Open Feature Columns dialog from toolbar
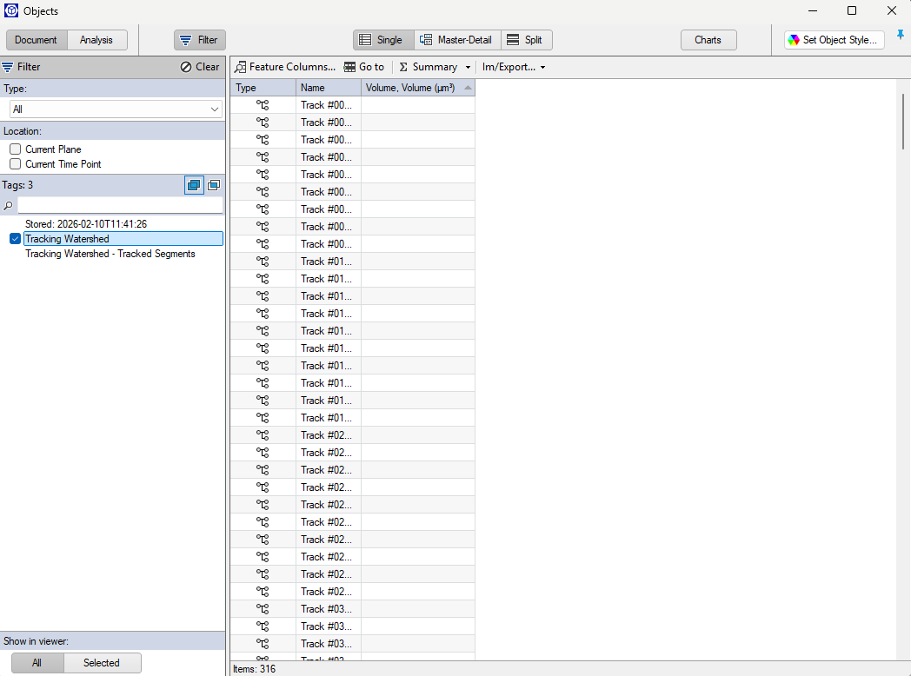 pos(286,66)
